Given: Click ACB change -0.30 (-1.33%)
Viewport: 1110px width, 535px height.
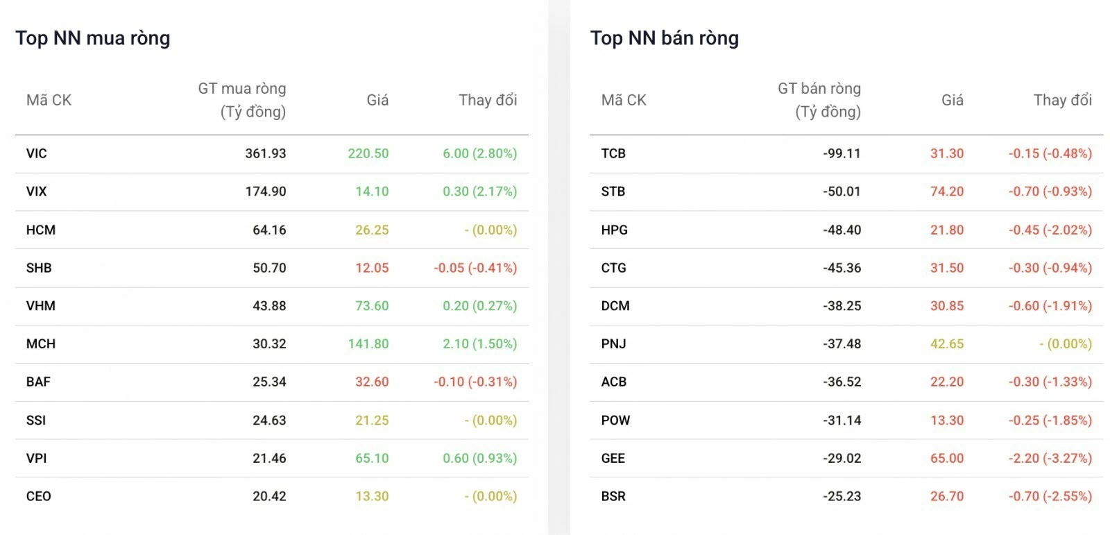Looking at the screenshot, I should [1050, 382].
